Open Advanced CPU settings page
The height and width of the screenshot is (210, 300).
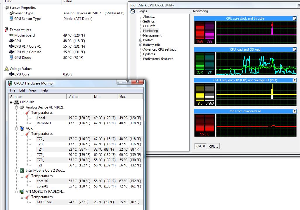coord(159,49)
